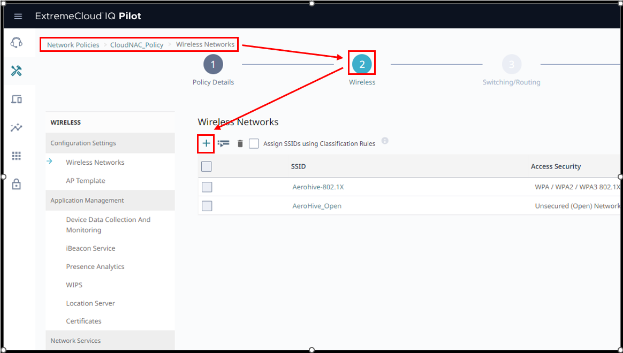Open WIPS settings
623x353 pixels.
(74, 285)
